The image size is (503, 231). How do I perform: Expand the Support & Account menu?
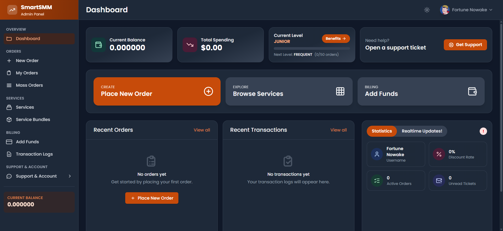click(39, 176)
